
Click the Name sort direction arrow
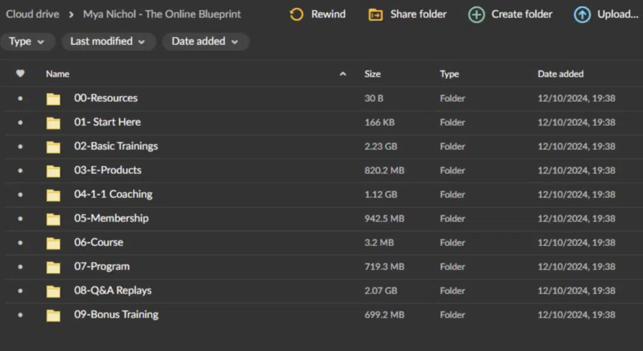(343, 74)
